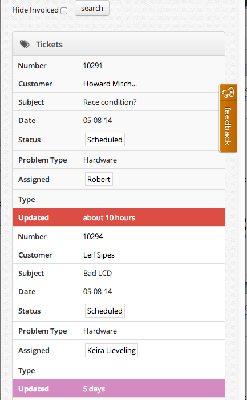This screenshot has width=247, height=400.
Task: Open the orange feedback tab
Action: [x=228, y=118]
